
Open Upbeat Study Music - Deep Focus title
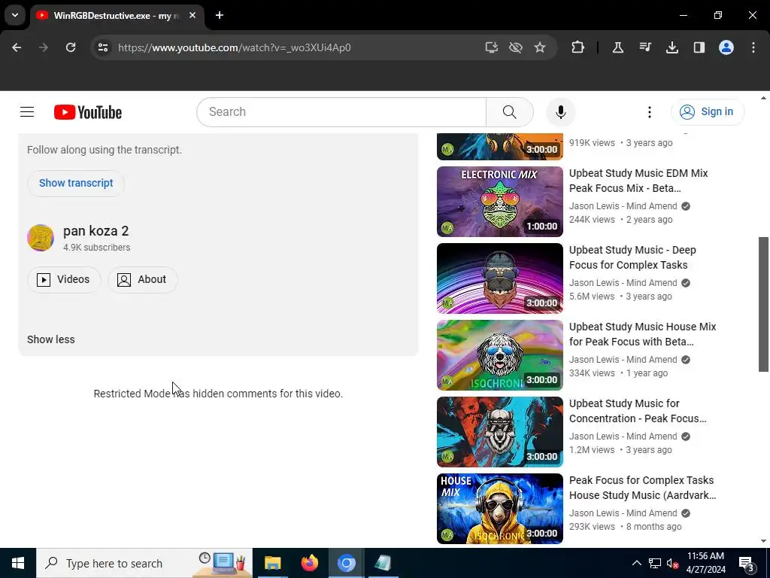pyautogui.click(x=632, y=257)
